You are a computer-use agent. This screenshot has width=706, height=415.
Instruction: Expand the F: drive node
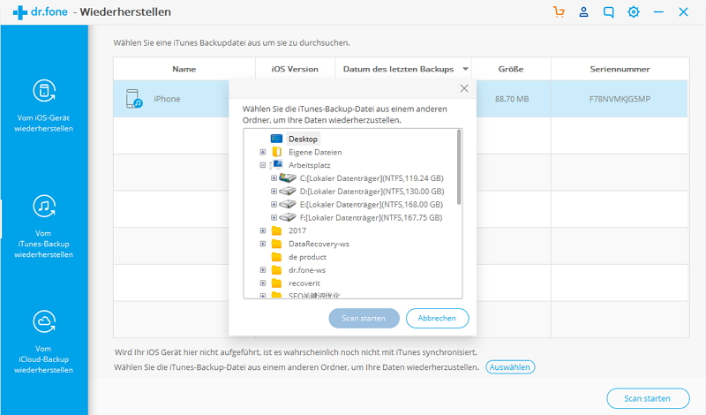tap(274, 217)
